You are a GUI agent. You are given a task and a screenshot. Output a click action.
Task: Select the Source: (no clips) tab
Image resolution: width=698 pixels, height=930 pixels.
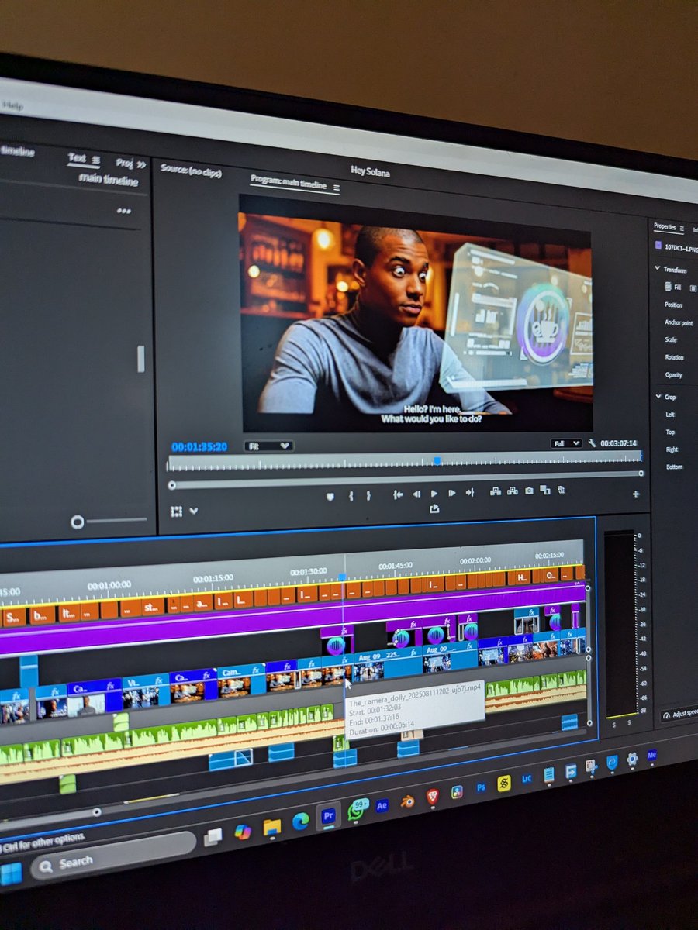[x=191, y=170]
